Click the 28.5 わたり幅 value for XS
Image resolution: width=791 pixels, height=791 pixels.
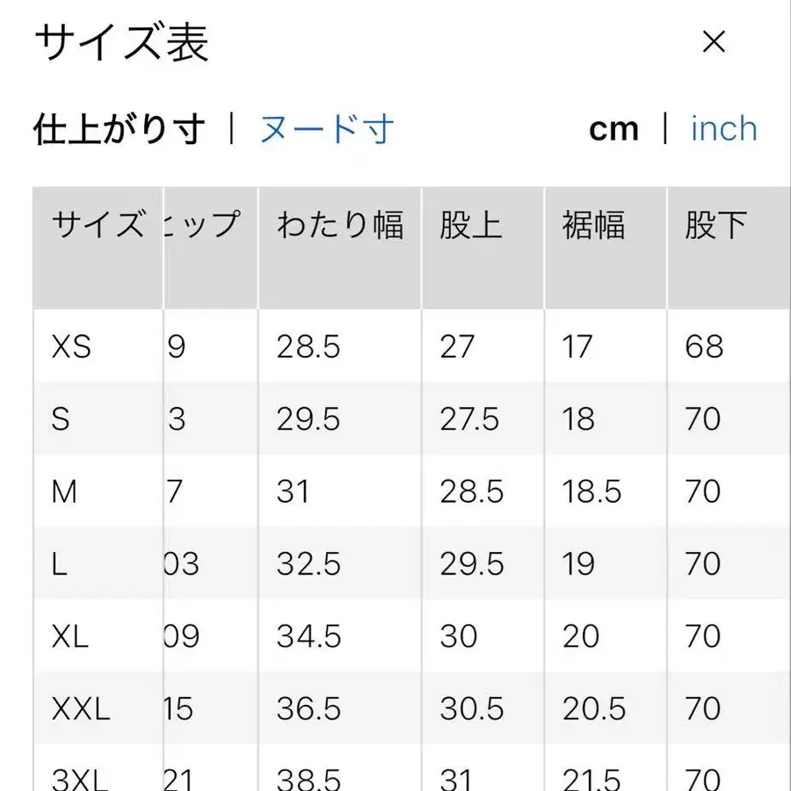point(308,346)
